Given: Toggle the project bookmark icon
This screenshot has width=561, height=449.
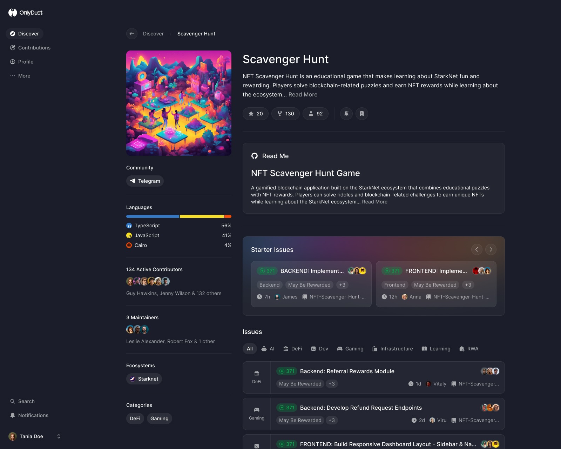Looking at the screenshot, I should tap(362, 114).
